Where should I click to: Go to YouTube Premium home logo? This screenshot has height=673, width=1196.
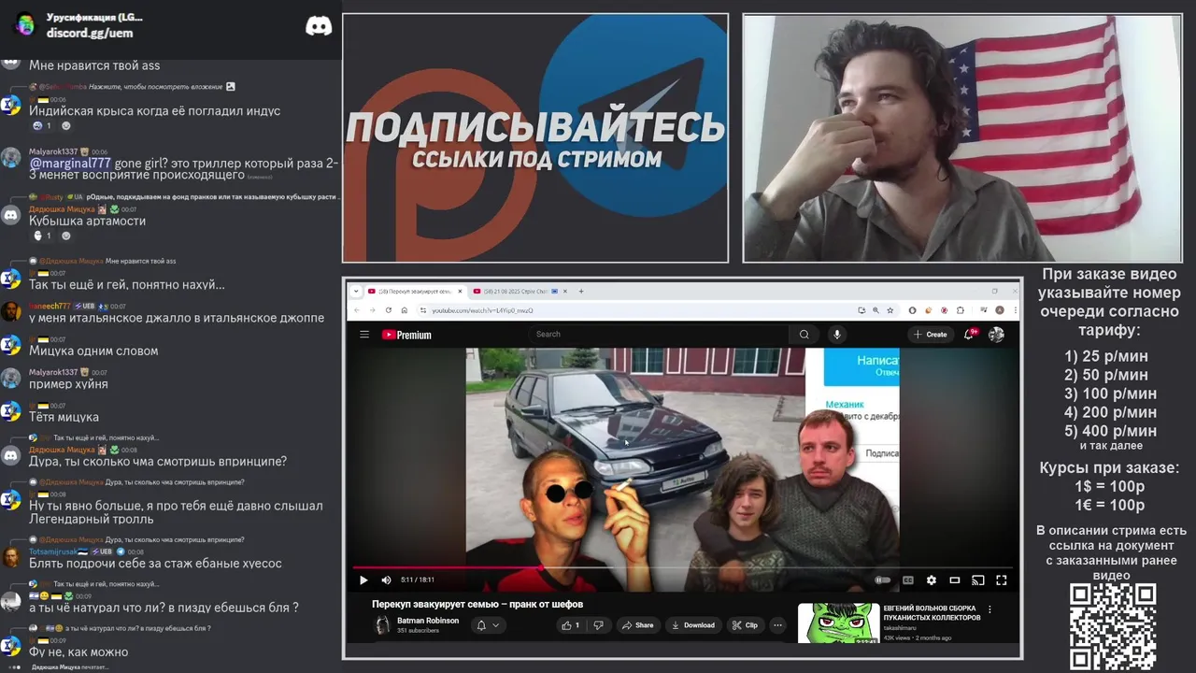tap(406, 335)
